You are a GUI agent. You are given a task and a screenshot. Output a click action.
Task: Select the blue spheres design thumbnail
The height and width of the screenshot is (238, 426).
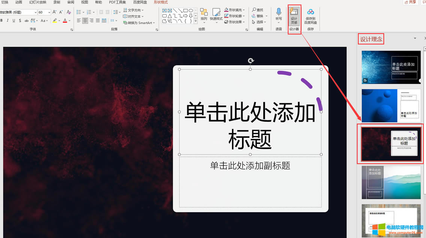[391, 105]
